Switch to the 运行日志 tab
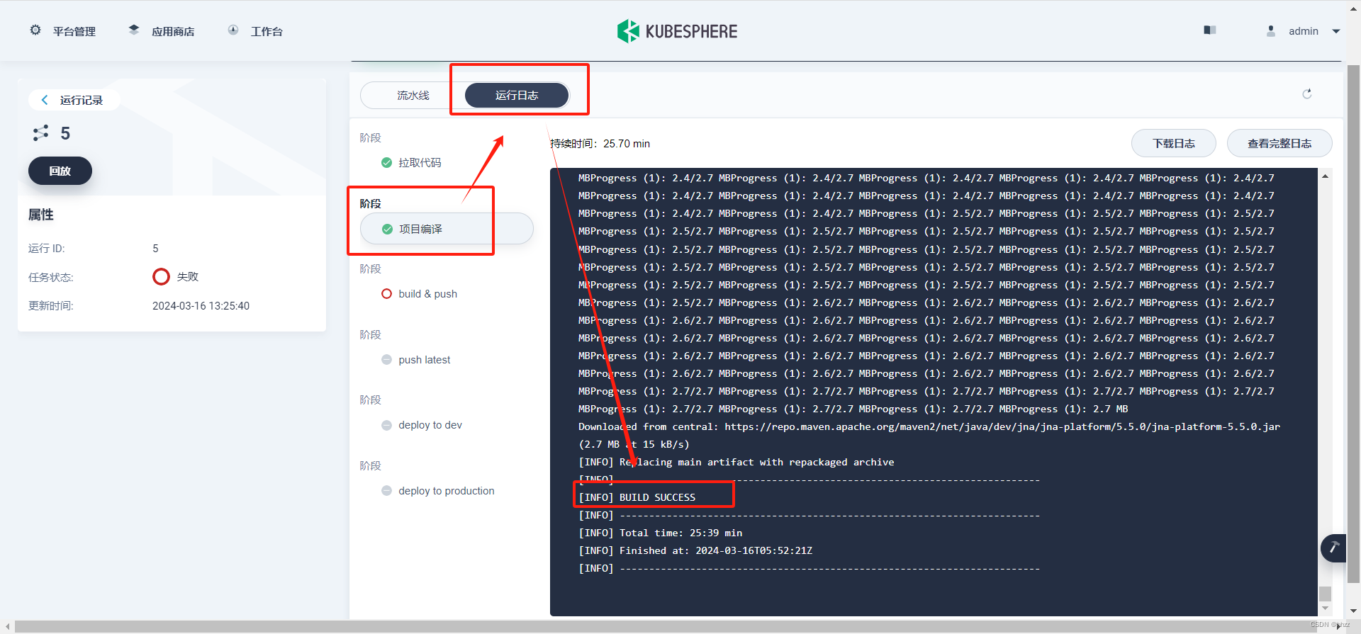The image size is (1361, 634). (517, 96)
